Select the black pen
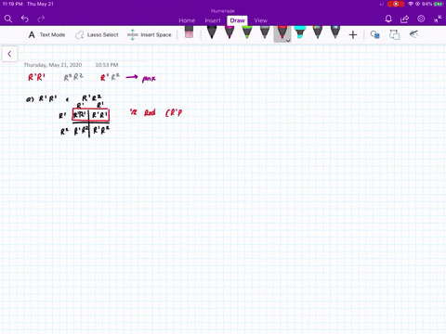This screenshot has height=334, width=446. pyautogui.click(x=212, y=32)
